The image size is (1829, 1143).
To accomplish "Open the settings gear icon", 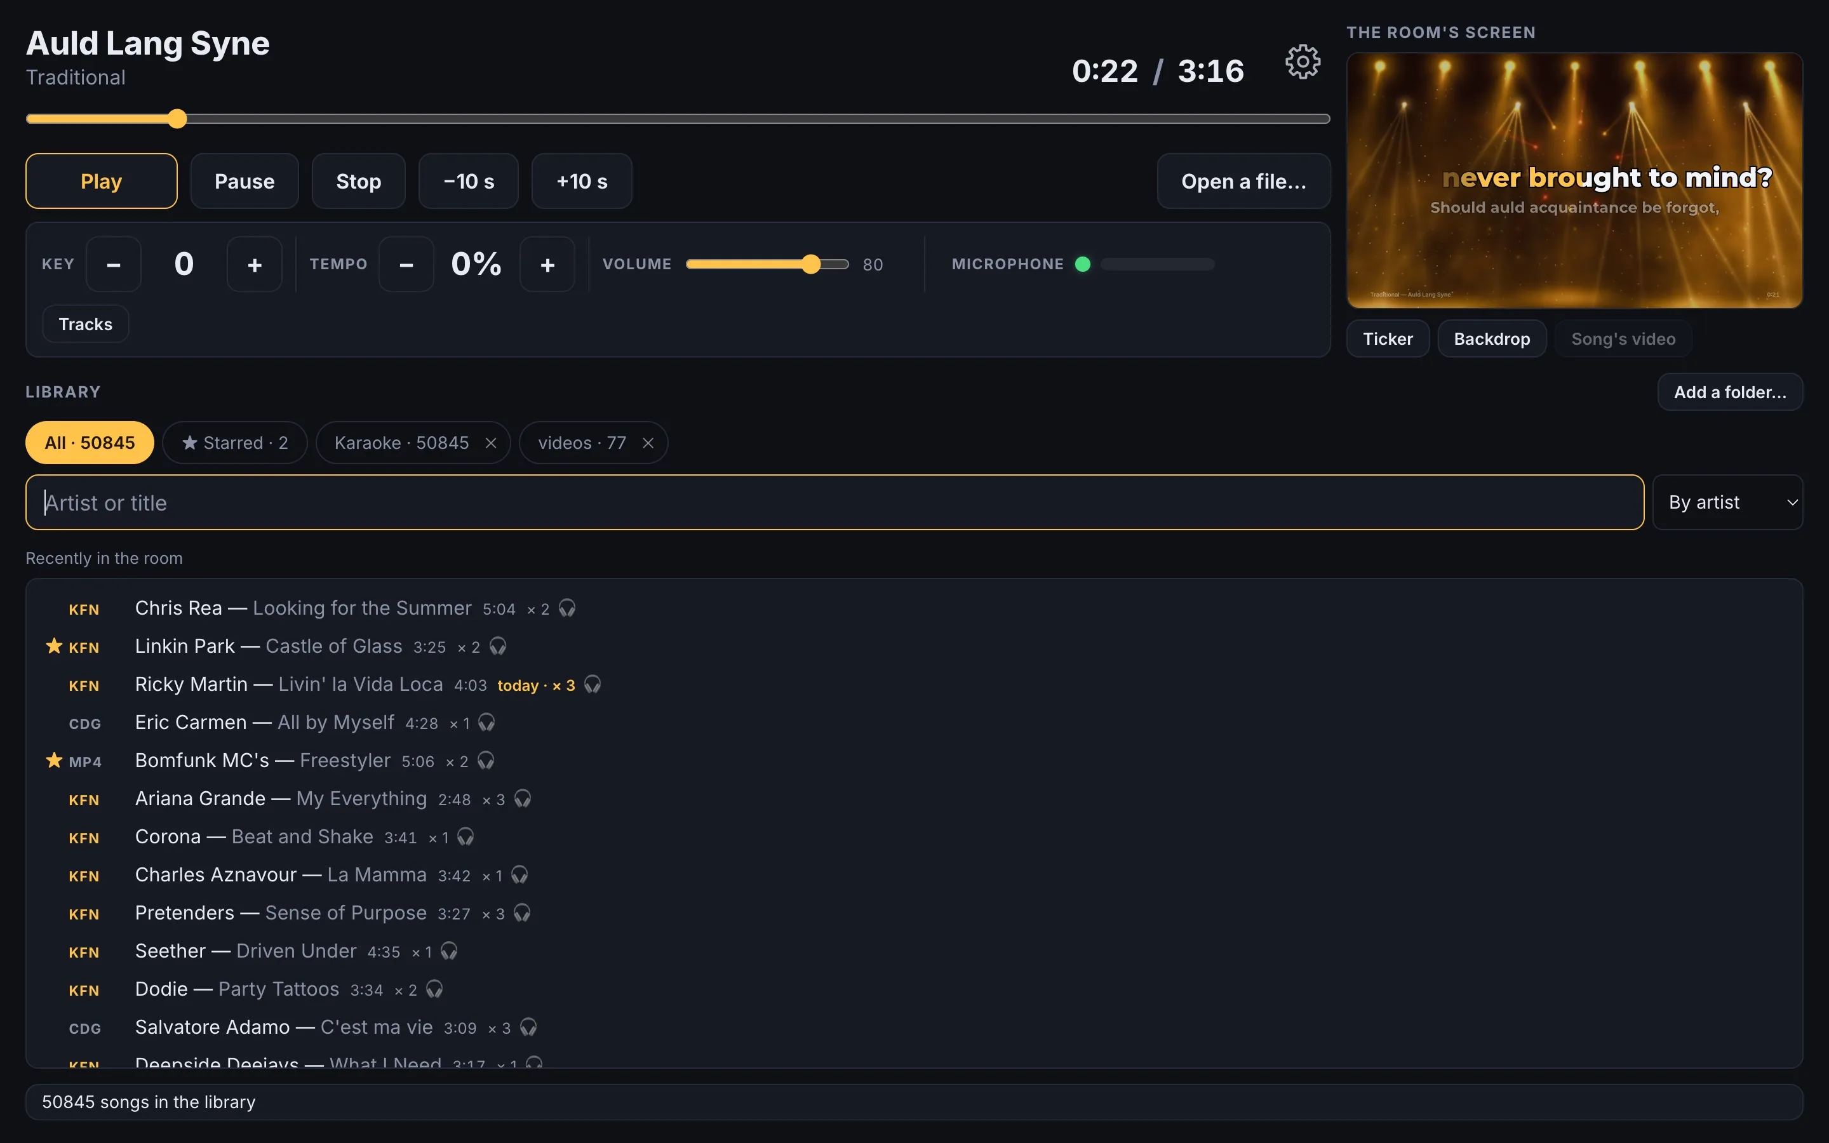I will point(1303,62).
